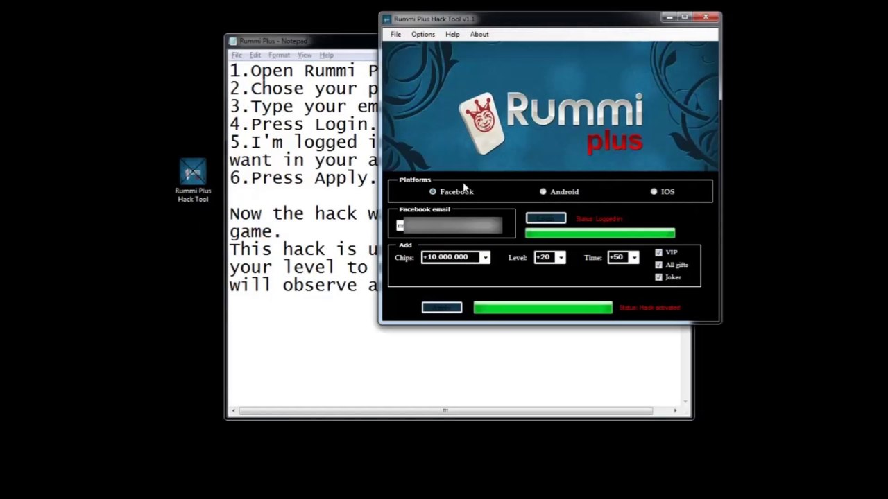Click the Rummi Plus joker tile logo

[x=481, y=124]
